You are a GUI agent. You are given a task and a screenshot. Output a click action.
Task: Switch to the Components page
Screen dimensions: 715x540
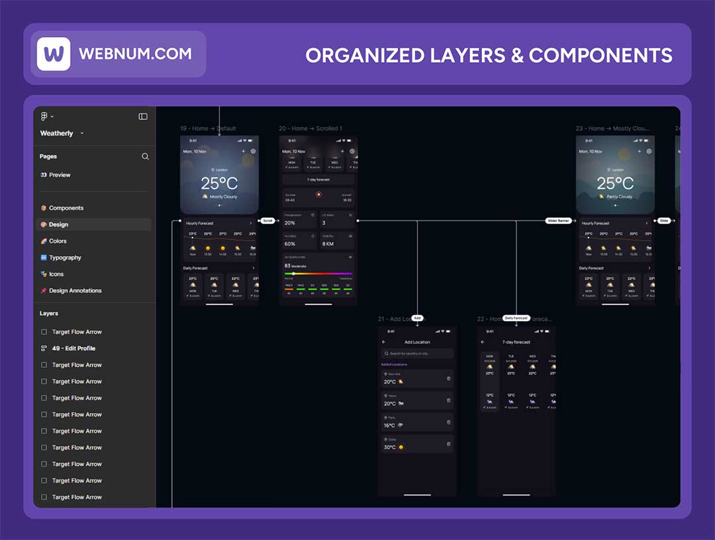[x=66, y=208]
